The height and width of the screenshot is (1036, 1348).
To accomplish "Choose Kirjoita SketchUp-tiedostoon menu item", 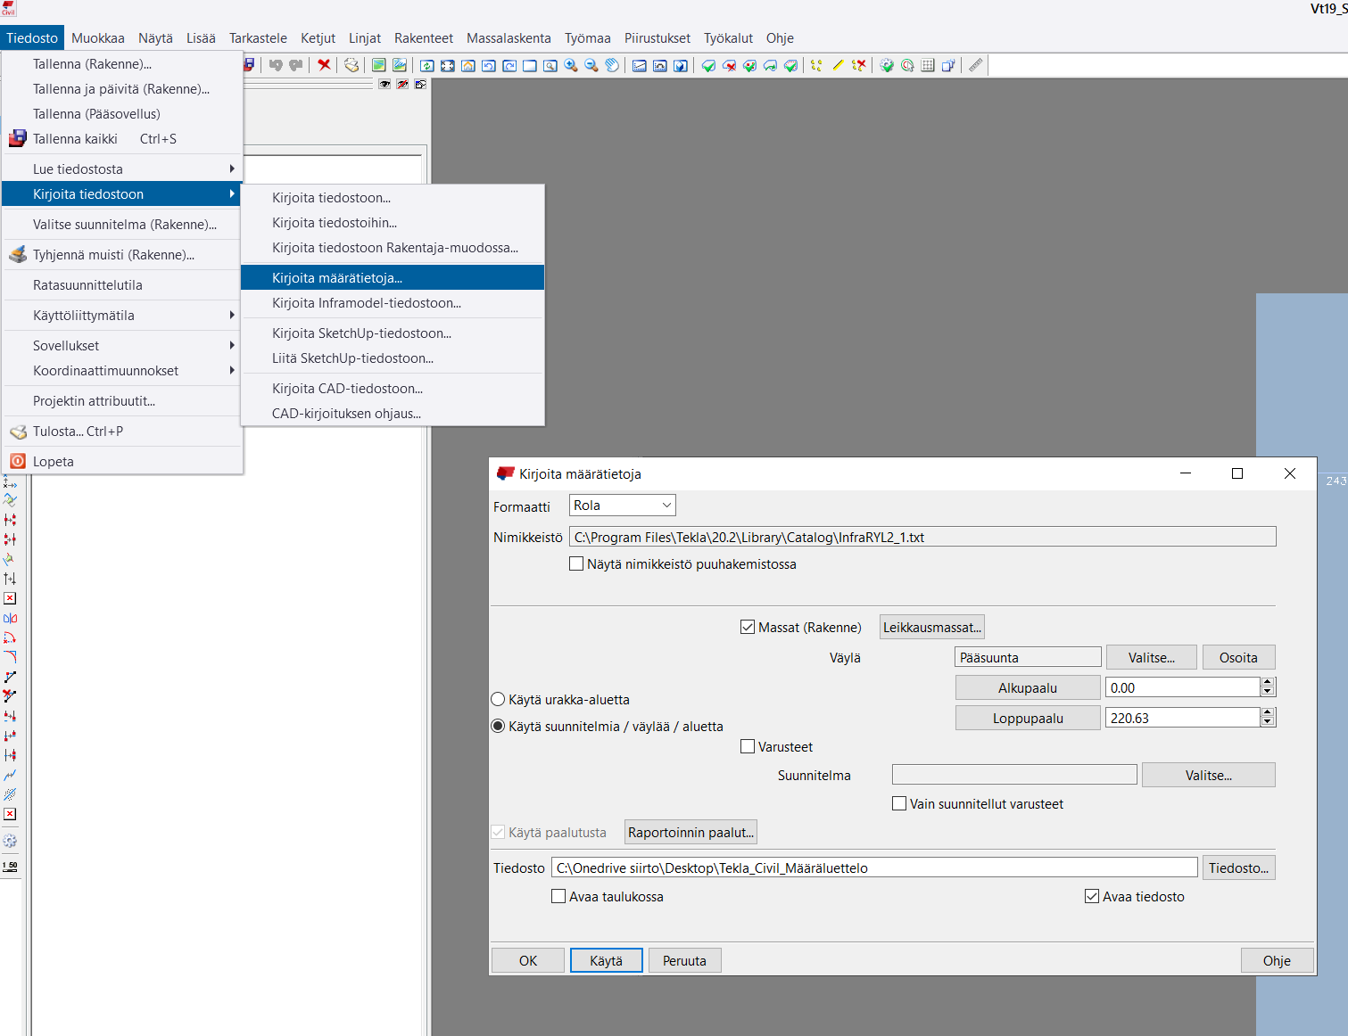I will pyautogui.click(x=393, y=333).
